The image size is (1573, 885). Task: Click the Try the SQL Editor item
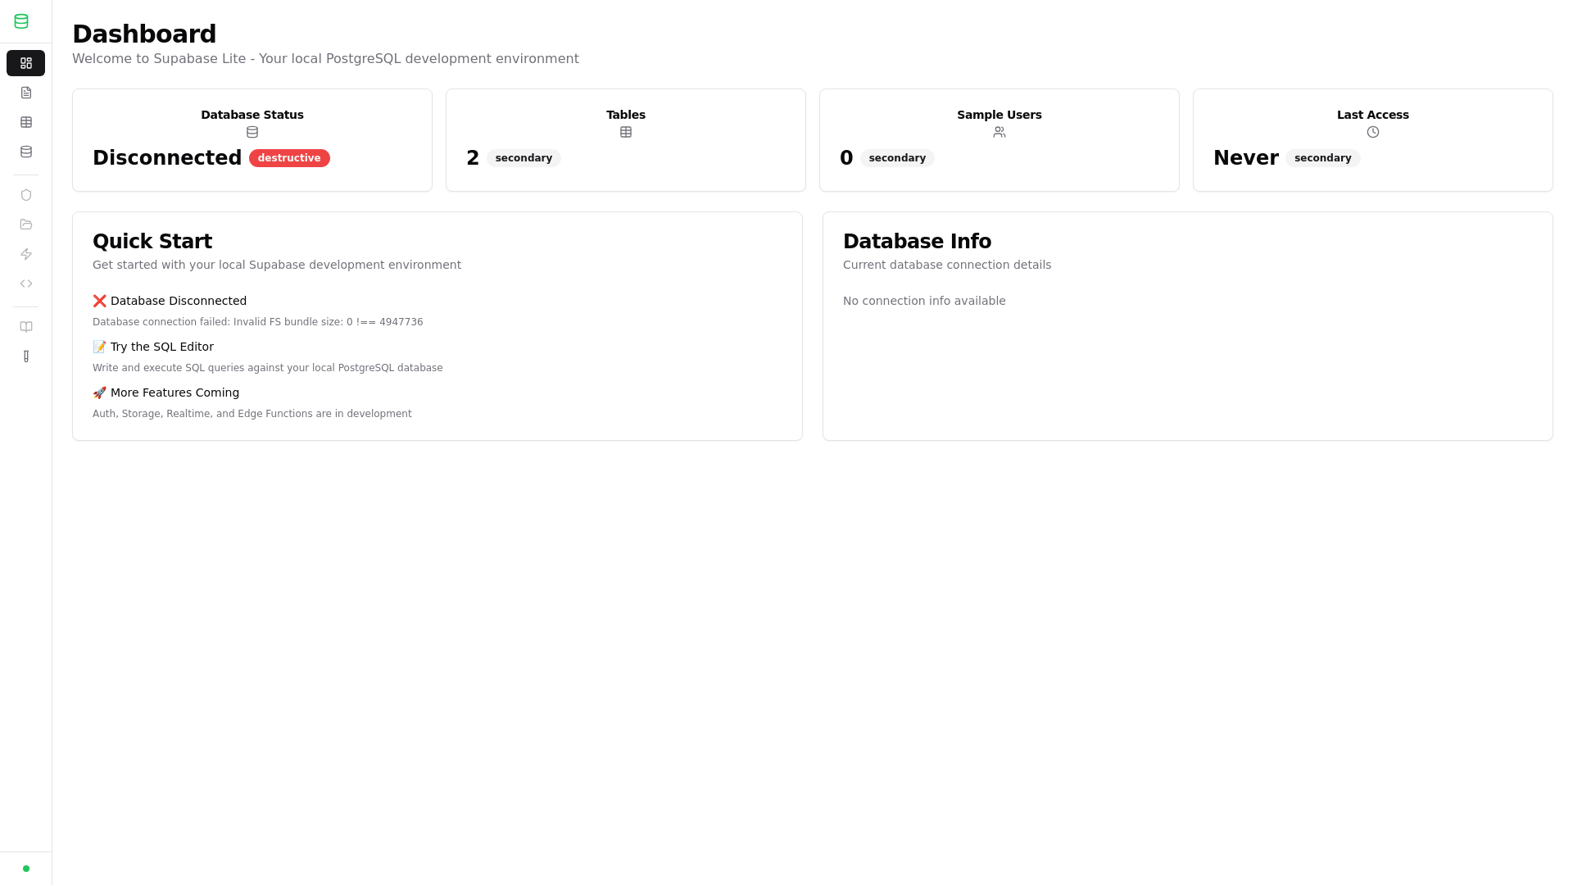153,347
